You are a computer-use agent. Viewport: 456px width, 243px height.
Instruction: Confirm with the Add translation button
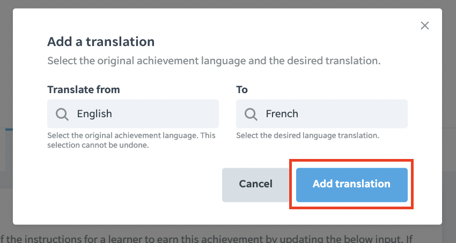click(351, 185)
